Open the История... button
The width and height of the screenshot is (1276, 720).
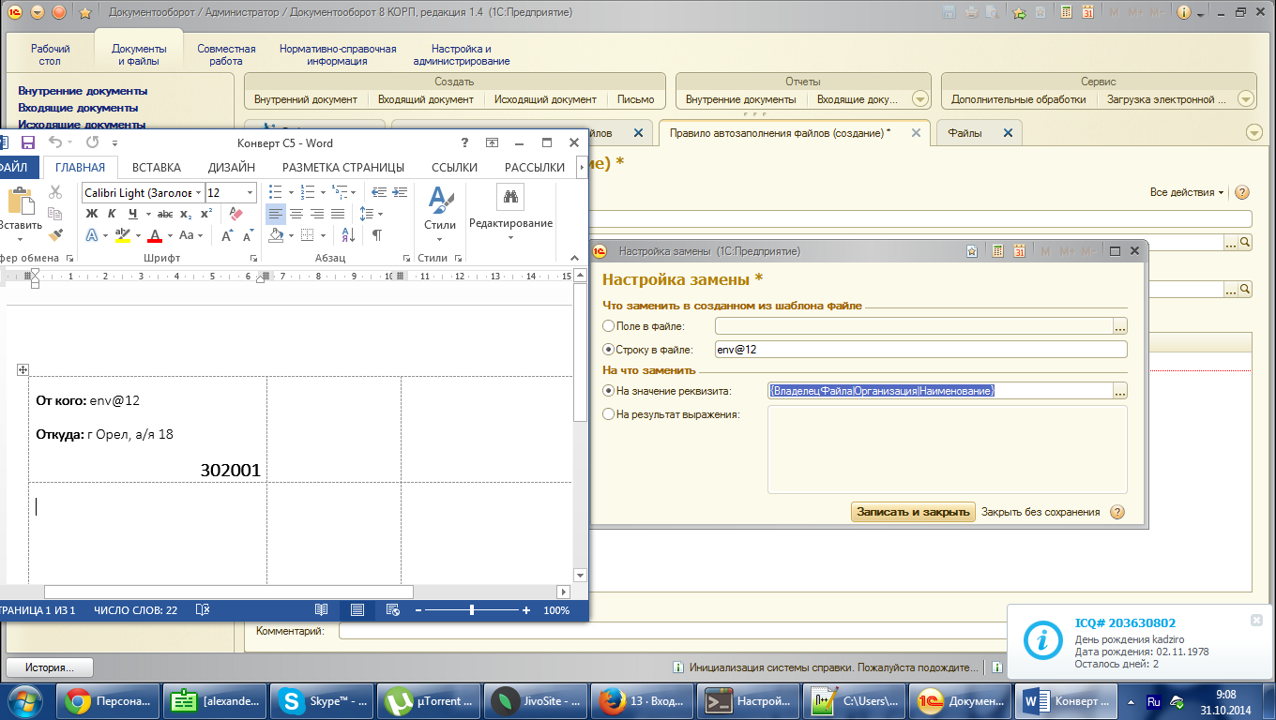pyautogui.click(x=51, y=667)
